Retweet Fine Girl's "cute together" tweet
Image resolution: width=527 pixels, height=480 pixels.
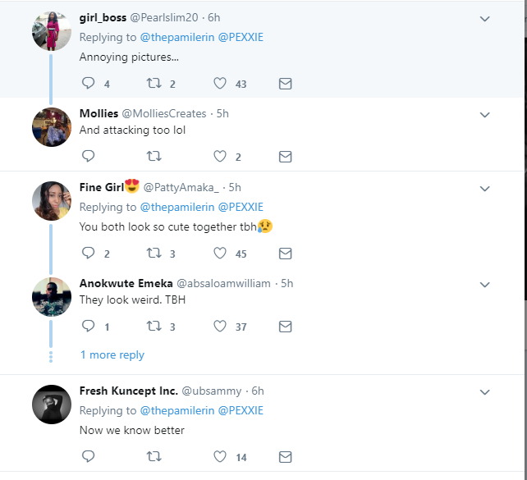154,254
